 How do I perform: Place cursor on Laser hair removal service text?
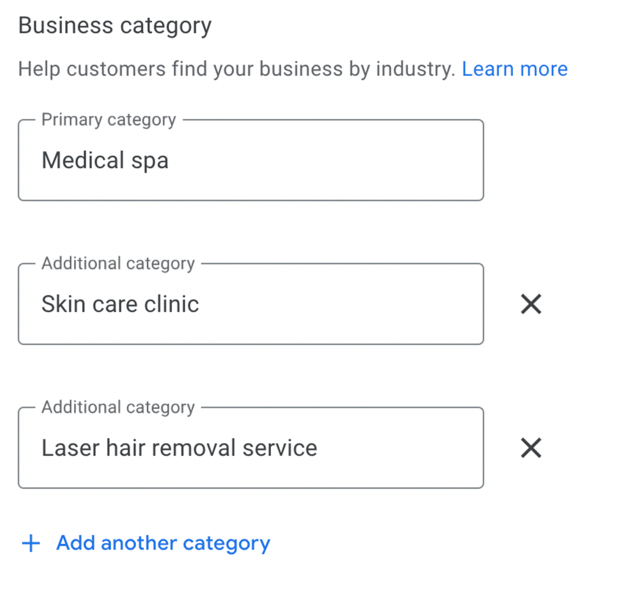(179, 448)
